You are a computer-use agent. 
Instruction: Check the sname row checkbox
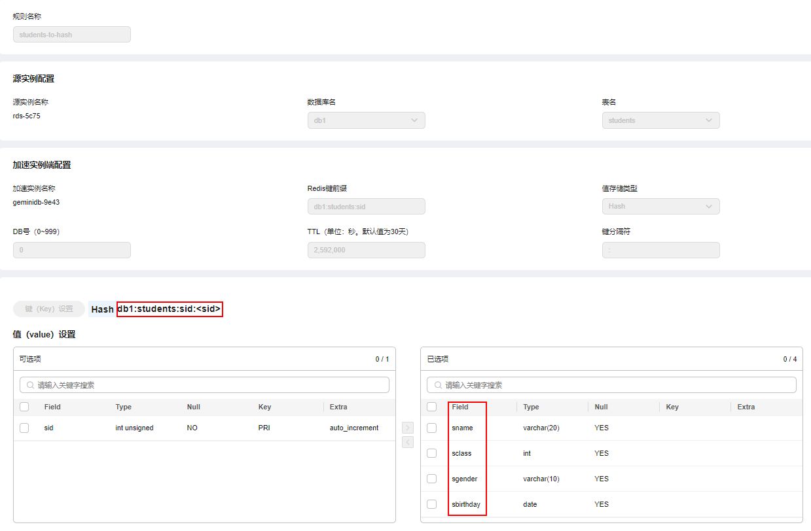pyautogui.click(x=431, y=428)
